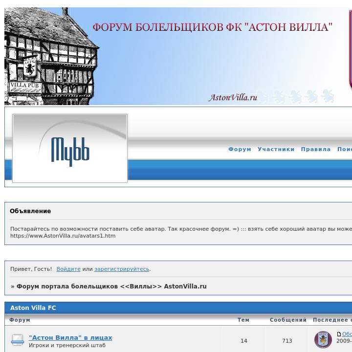Viewport: 352px width, 352px height.
Task: Click the forum banner with the Villa Pub building
Action: [178, 56]
